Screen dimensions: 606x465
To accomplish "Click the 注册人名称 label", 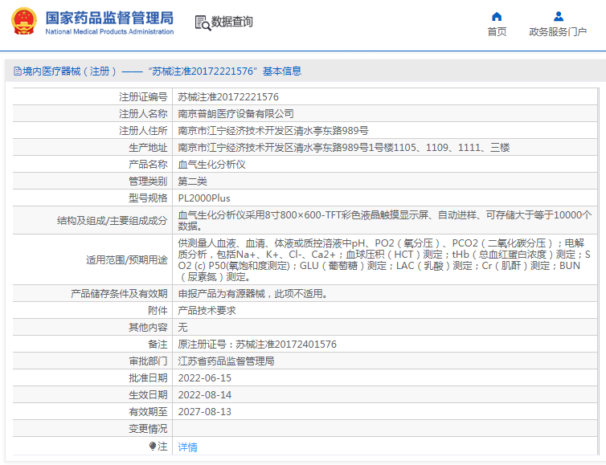I will pos(143,113).
